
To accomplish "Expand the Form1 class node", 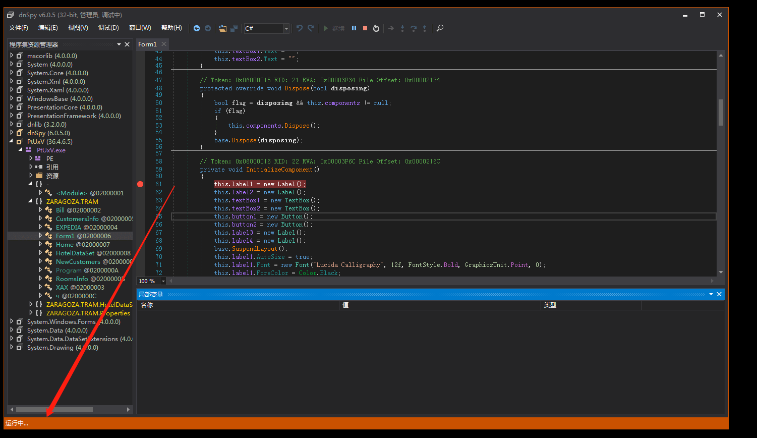I will coord(40,236).
